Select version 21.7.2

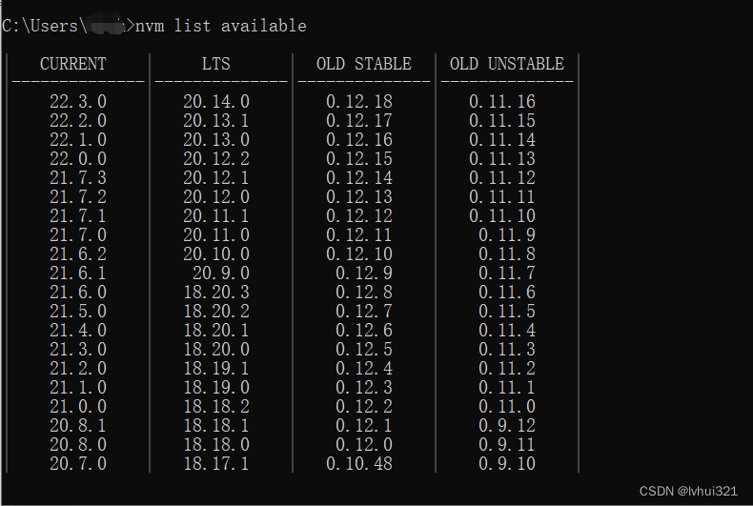(78, 197)
